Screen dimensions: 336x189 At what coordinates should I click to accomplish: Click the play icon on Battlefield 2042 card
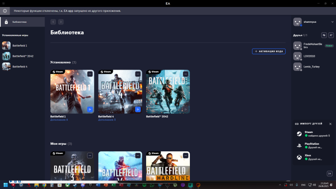coord(185,109)
